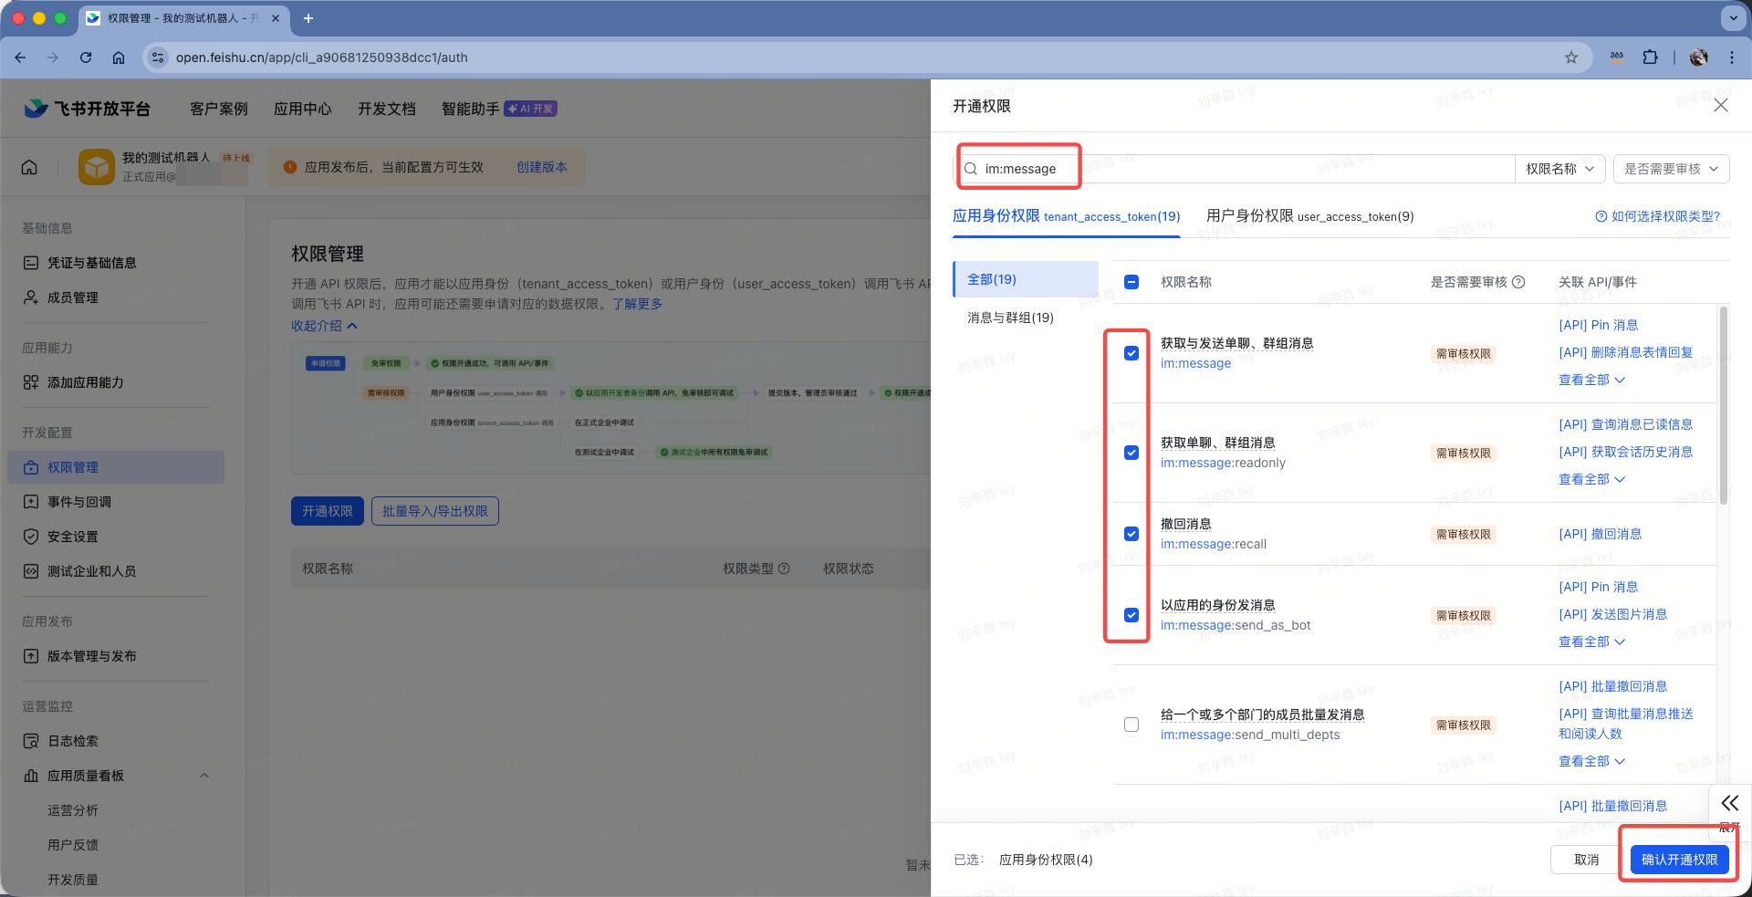Click the help icon beside 是否需要审核 header
Screen dimensions: 1752x897
click(x=1518, y=282)
